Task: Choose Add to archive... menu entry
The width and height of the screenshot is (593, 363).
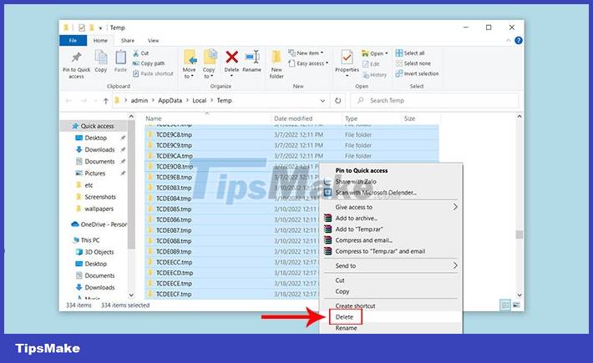Action: pyautogui.click(x=391, y=219)
